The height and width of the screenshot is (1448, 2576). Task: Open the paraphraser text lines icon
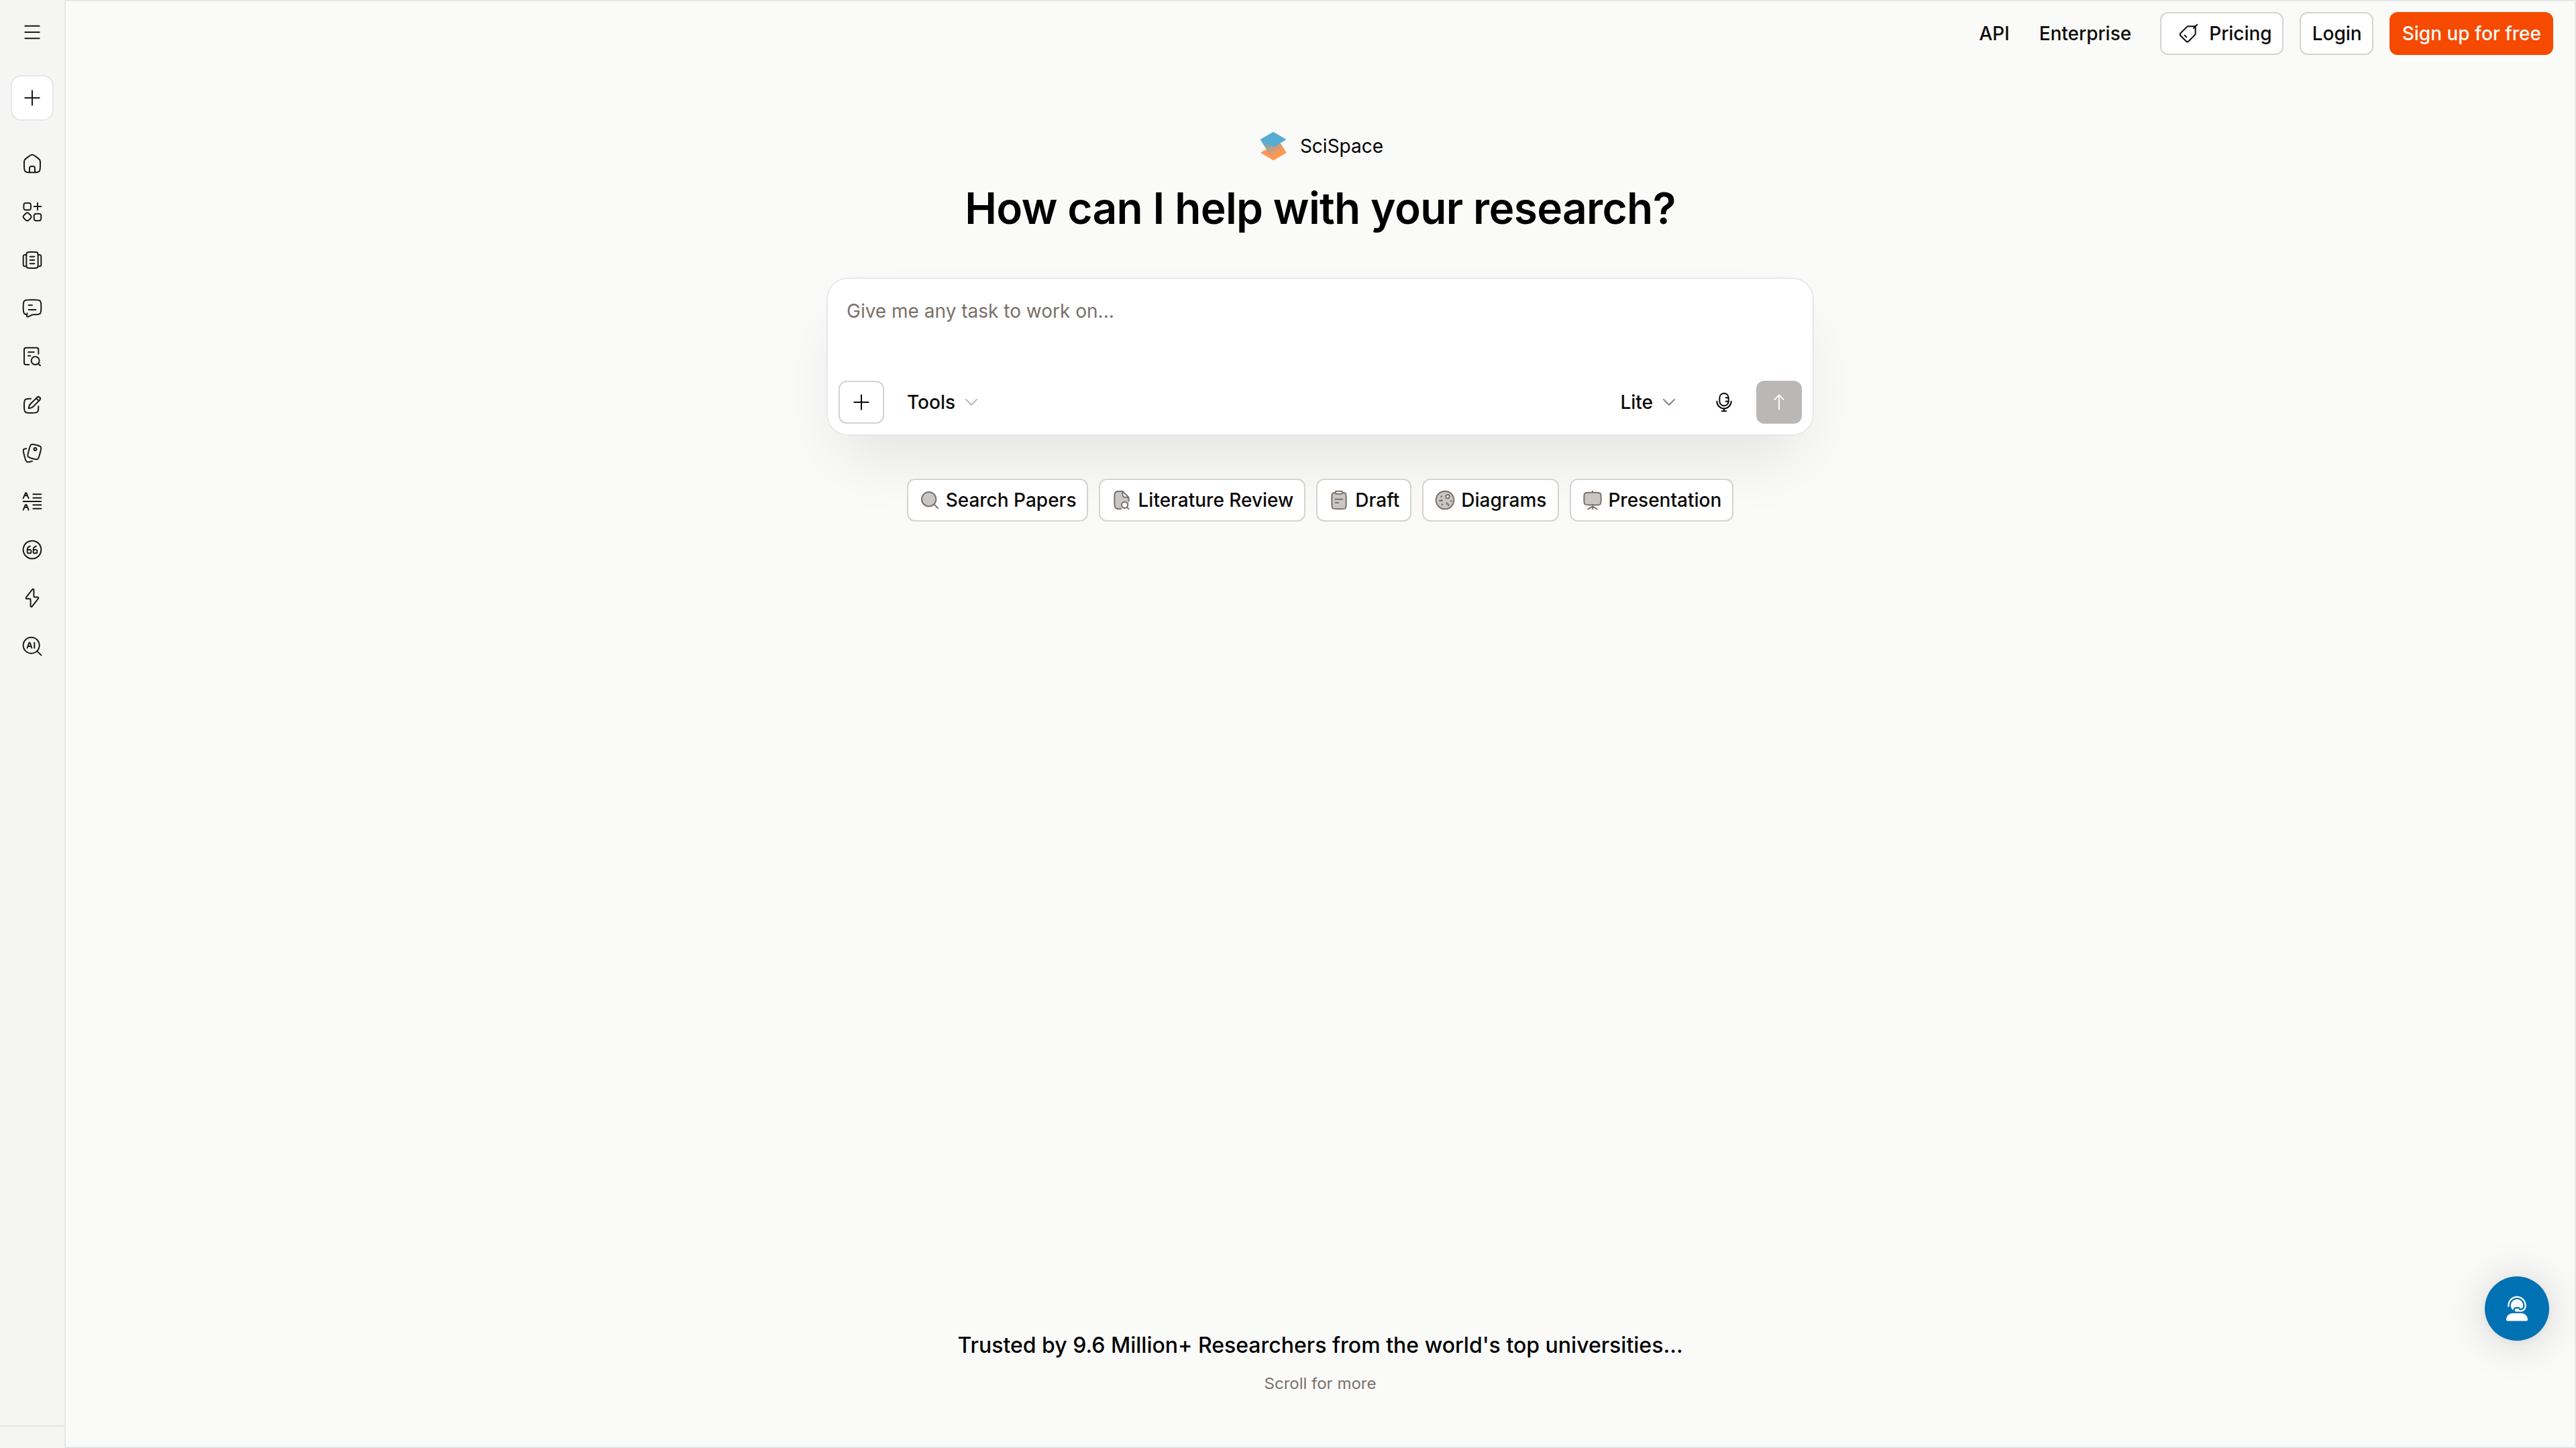tap(32, 501)
